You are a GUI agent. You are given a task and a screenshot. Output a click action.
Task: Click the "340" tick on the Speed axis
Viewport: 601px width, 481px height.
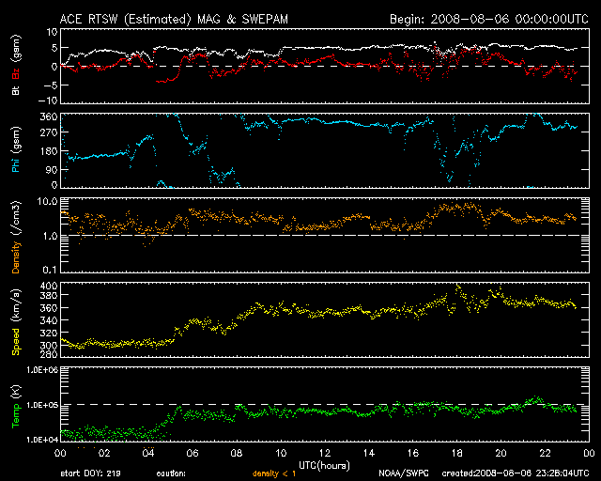coord(49,320)
